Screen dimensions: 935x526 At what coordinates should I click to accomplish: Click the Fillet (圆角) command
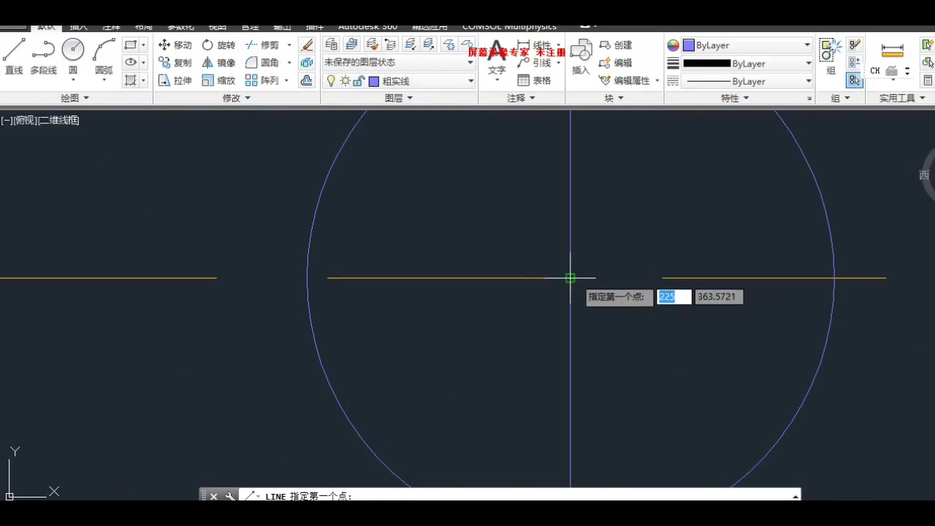tap(263, 63)
